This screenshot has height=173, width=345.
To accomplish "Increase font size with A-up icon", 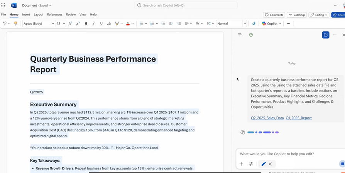I will (x=70, y=24).
